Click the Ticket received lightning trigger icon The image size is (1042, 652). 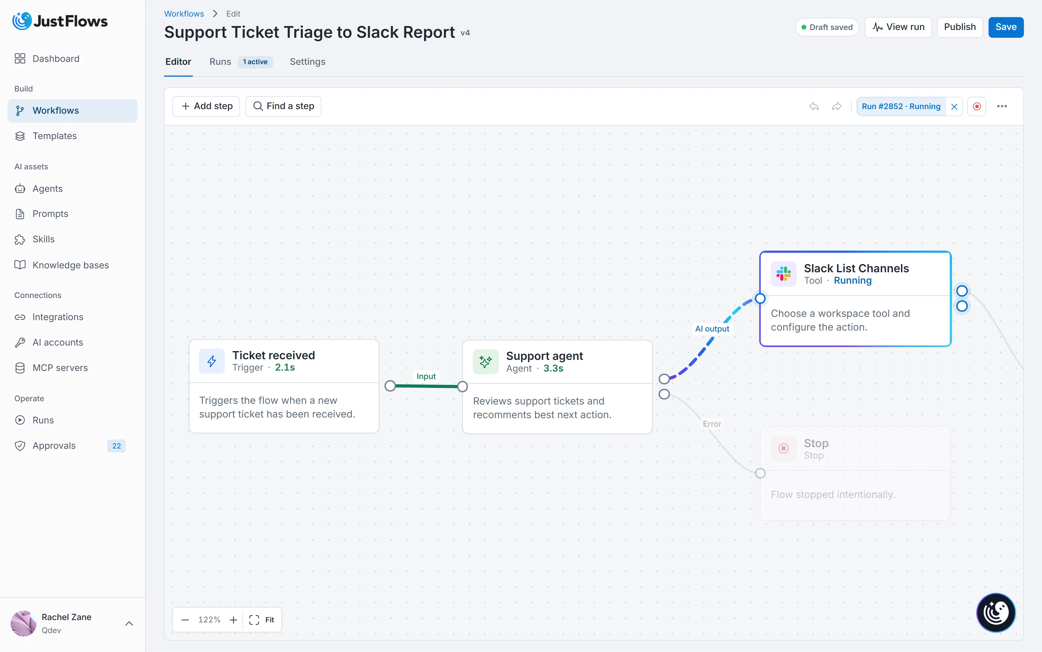(x=212, y=361)
